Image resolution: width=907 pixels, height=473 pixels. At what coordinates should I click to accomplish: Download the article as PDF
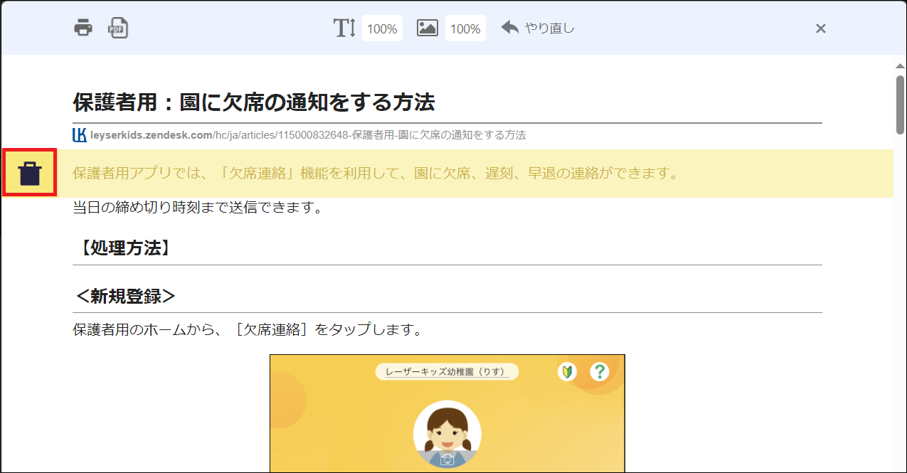[x=117, y=27]
